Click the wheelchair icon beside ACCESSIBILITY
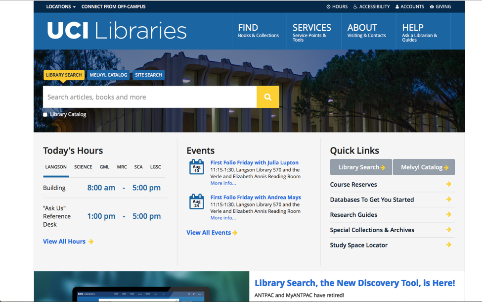Viewport: 482px width, 302px height. 355,6
